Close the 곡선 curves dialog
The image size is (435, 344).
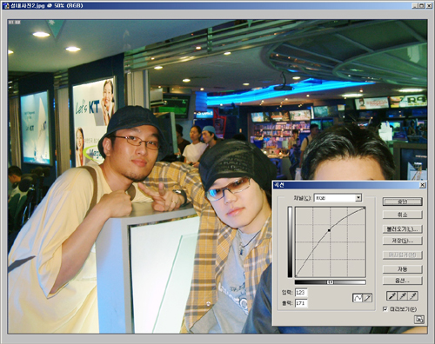point(423,185)
